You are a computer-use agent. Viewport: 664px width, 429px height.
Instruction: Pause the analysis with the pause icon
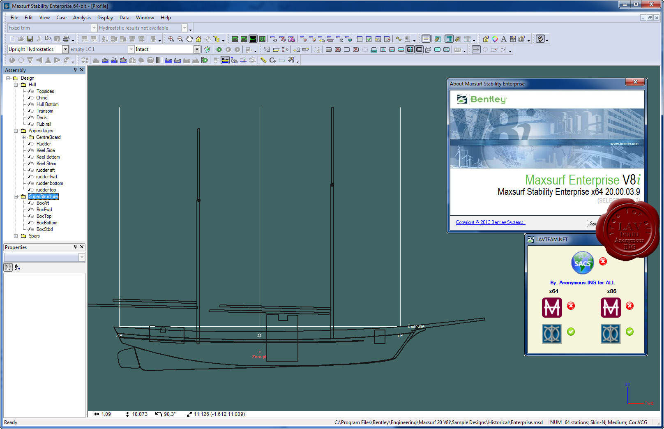point(228,50)
